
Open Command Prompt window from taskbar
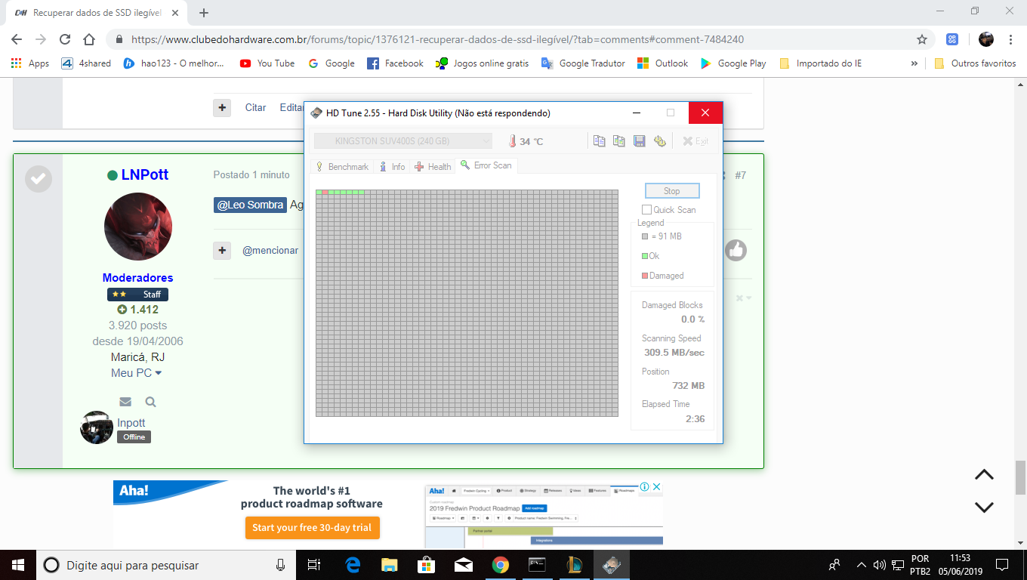pyautogui.click(x=537, y=564)
